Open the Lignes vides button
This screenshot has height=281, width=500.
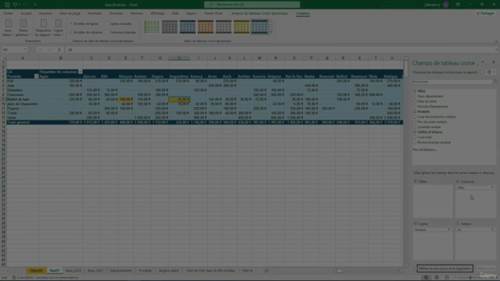click(59, 28)
